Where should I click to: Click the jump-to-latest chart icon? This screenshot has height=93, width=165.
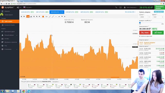pos(39,17)
